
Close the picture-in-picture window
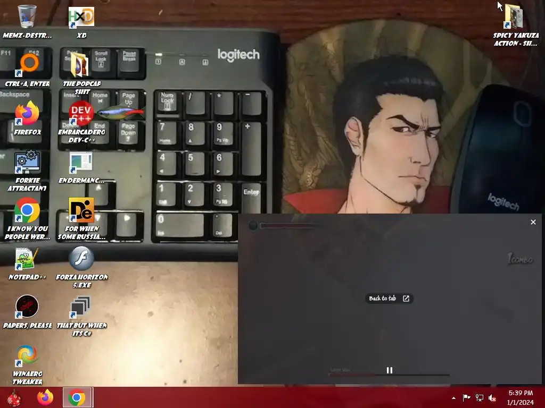[x=533, y=222]
